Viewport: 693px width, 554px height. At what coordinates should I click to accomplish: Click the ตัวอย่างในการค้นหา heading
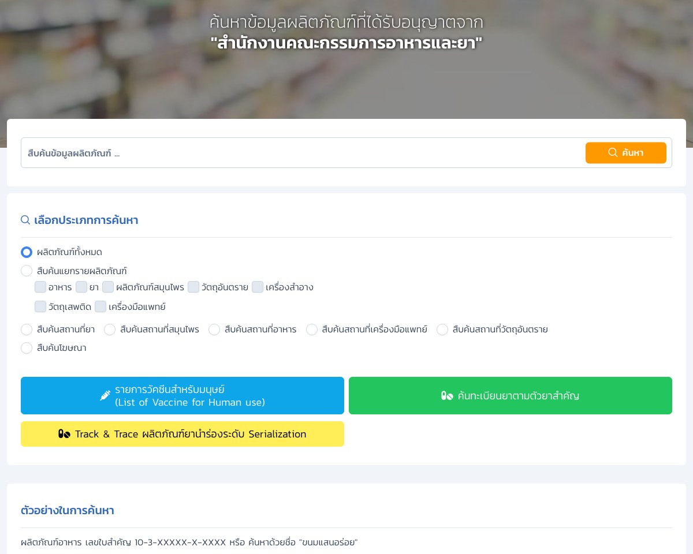point(68,510)
